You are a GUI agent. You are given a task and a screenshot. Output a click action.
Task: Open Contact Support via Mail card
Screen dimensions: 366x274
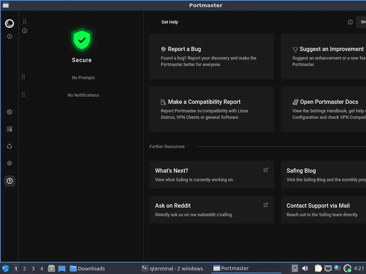(x=323, y=210)
